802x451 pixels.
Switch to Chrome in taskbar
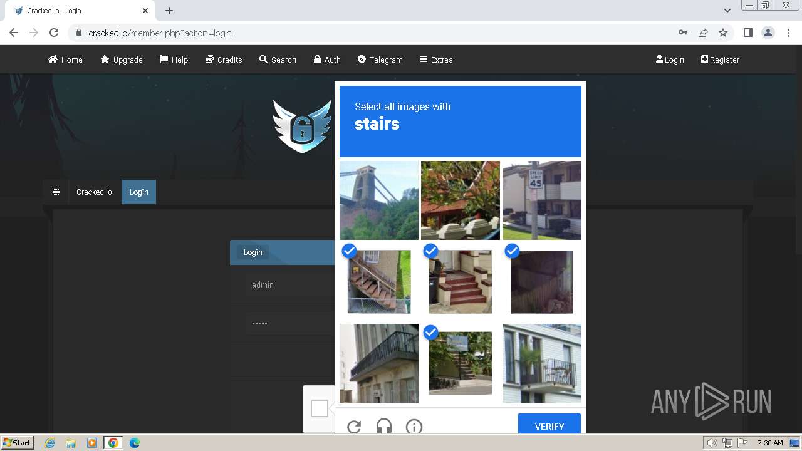pos(113,443)
